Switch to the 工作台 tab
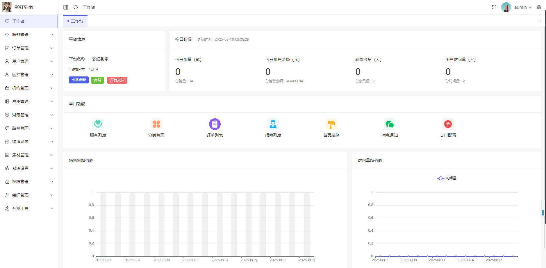 (75, 21)
